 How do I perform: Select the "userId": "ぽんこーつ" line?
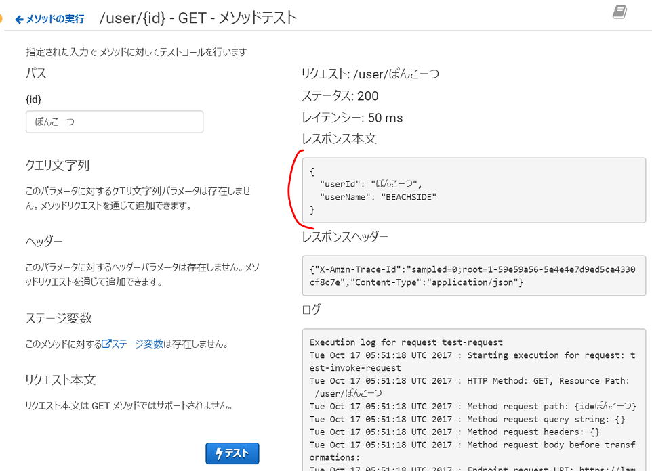pyautogui.click(x=371, y=184)
